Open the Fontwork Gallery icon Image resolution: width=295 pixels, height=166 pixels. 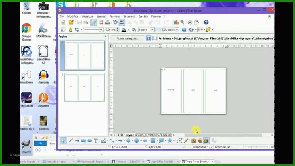(x=194, y=141)
